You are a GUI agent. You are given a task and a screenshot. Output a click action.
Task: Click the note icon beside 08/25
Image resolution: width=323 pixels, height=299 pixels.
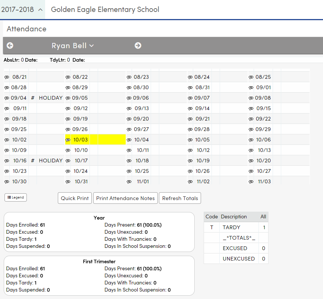click(251, 77)
